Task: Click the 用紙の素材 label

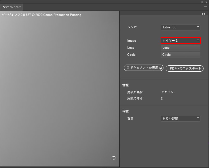Action: [x=135, y=92]
